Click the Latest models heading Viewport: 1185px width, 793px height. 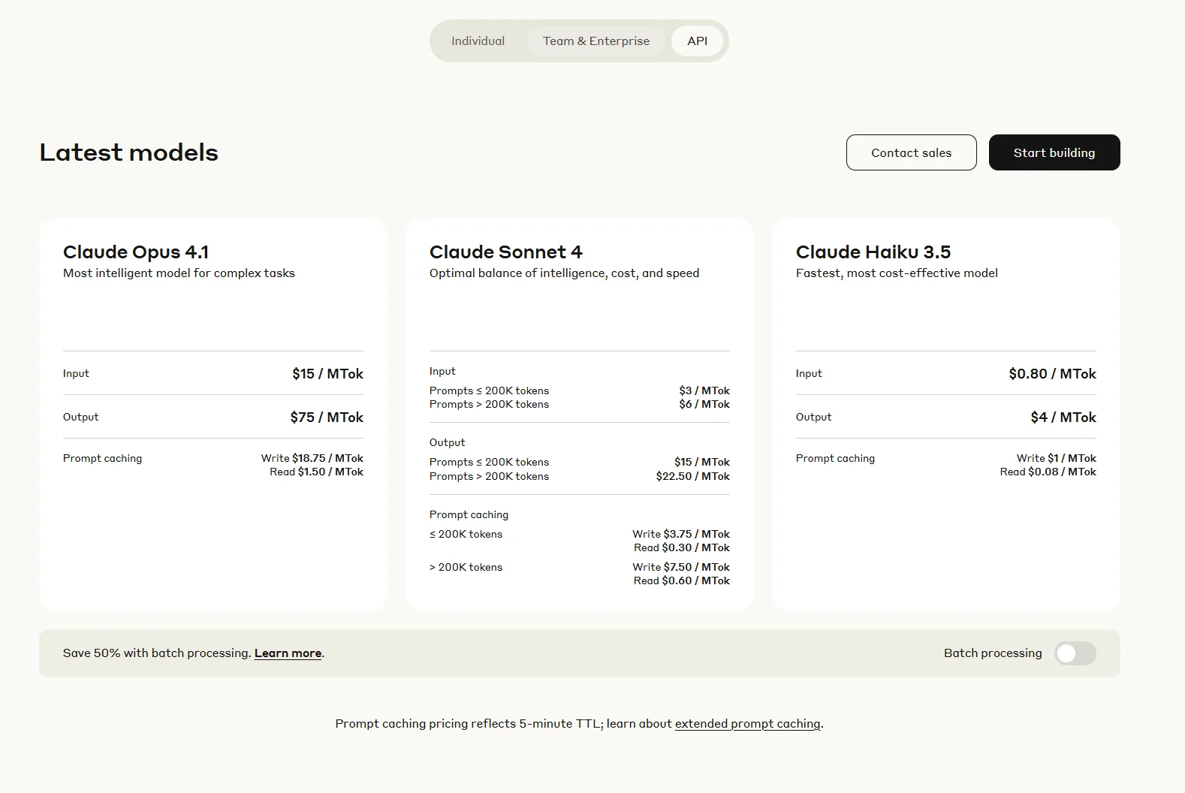pyautogui.click(x=128, y=152)
